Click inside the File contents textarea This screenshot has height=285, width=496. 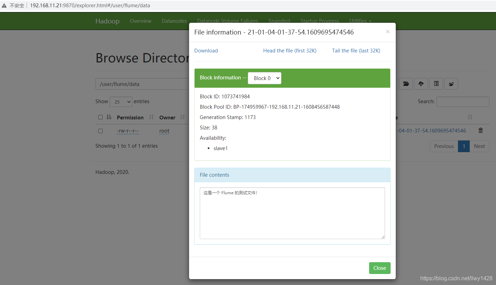(292, 213)
